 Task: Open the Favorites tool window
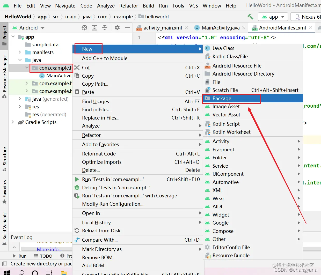[x=4, y=192]
